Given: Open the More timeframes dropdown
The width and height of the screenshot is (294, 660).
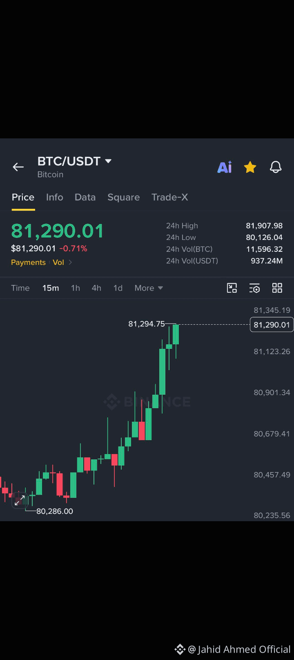Looking at the screenshot, I should coord(149,288).
